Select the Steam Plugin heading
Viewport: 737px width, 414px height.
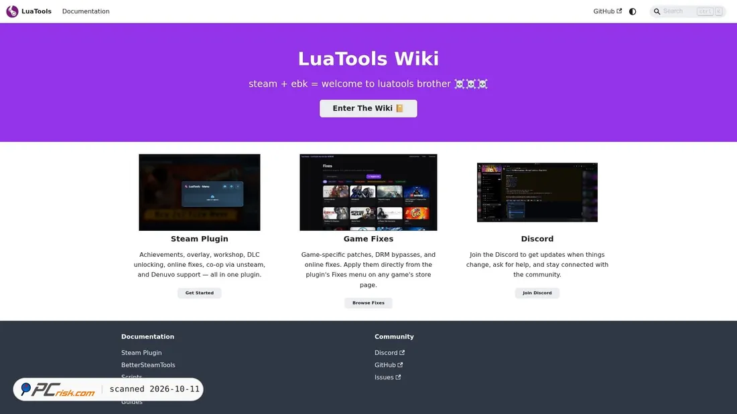199,239
